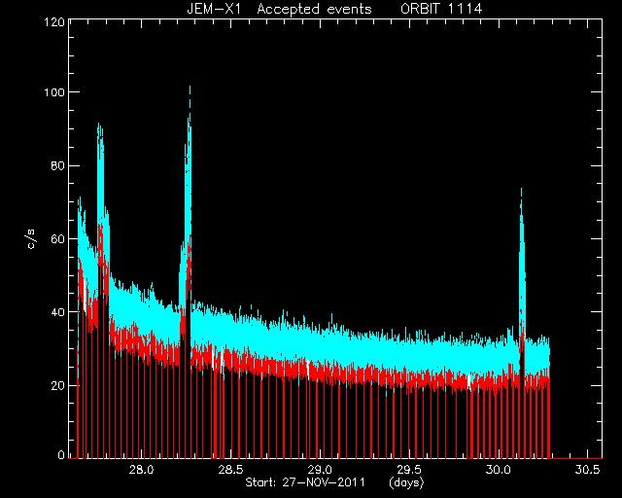Click the 'ORBIT 1114' text in title
Viewport: 622px width, 498px height.
pos(441,9)
